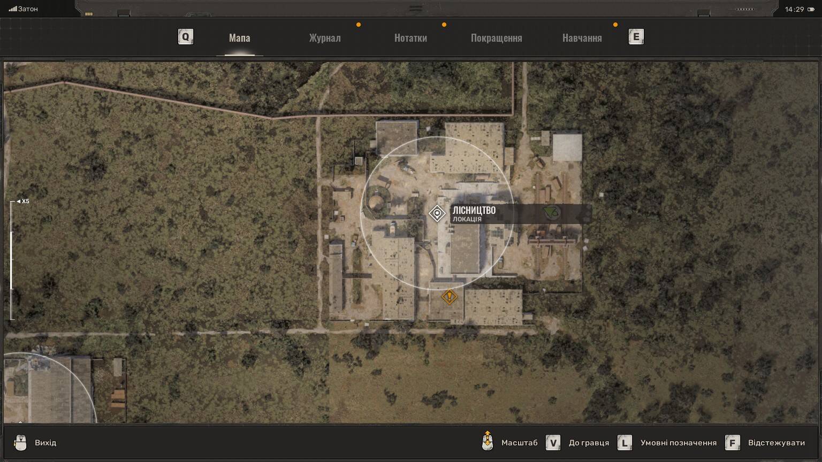
Task: Click the mouse scroll icon beside Масштаб
Action: pos(487,441)
